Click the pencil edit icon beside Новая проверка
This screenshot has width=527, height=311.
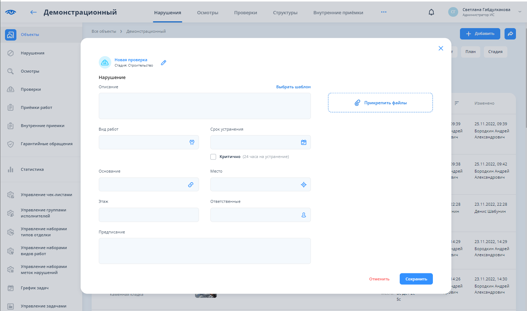click(164, 63)
